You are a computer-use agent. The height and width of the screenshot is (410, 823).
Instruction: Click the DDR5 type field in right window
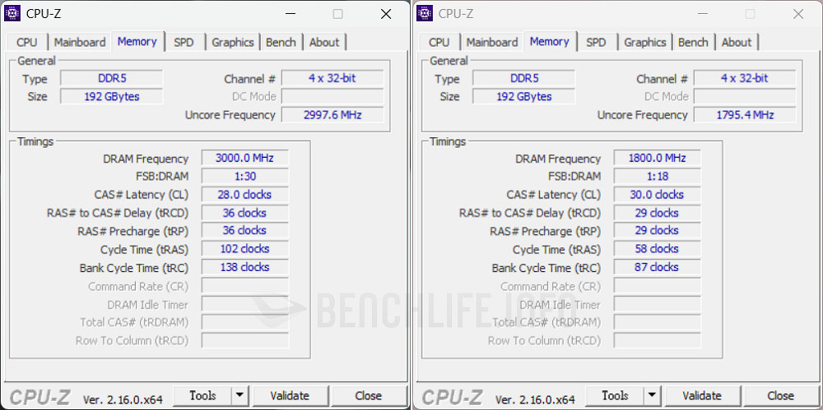(524, 79)
